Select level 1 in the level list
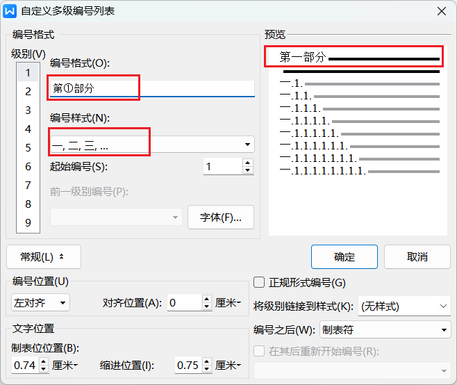This screenshot has height=385, width=457. (28, 72)
